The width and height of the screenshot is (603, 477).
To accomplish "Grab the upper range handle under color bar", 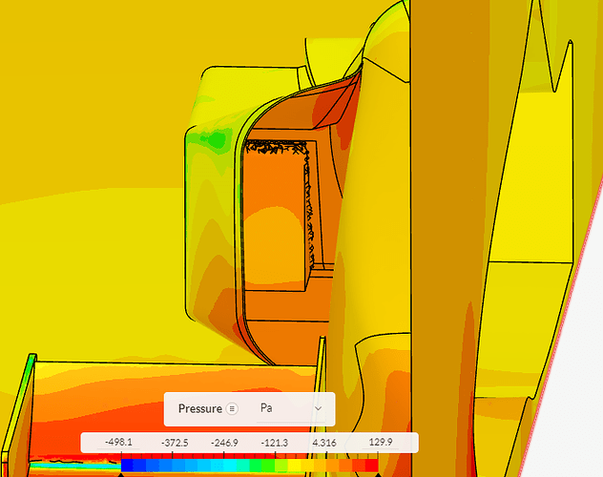I will pos(378,475).
